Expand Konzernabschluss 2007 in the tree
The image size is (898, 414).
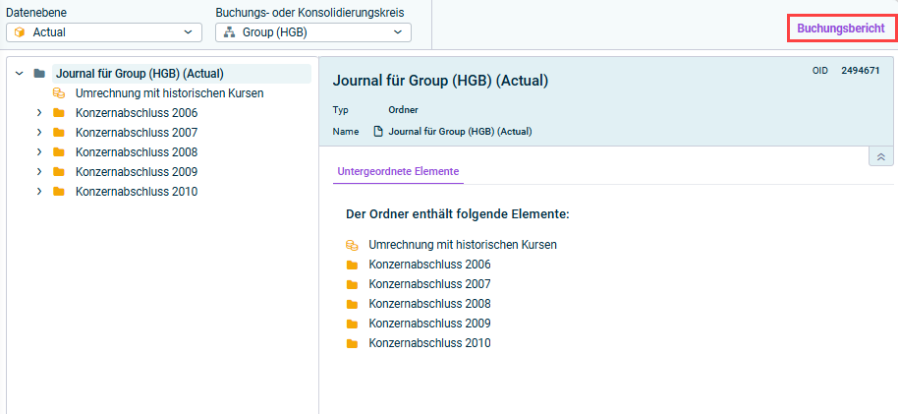39,133
